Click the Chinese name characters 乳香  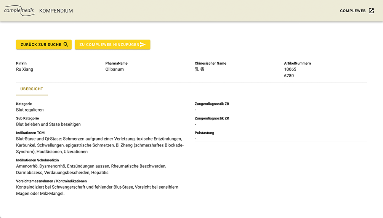(199, 69)
